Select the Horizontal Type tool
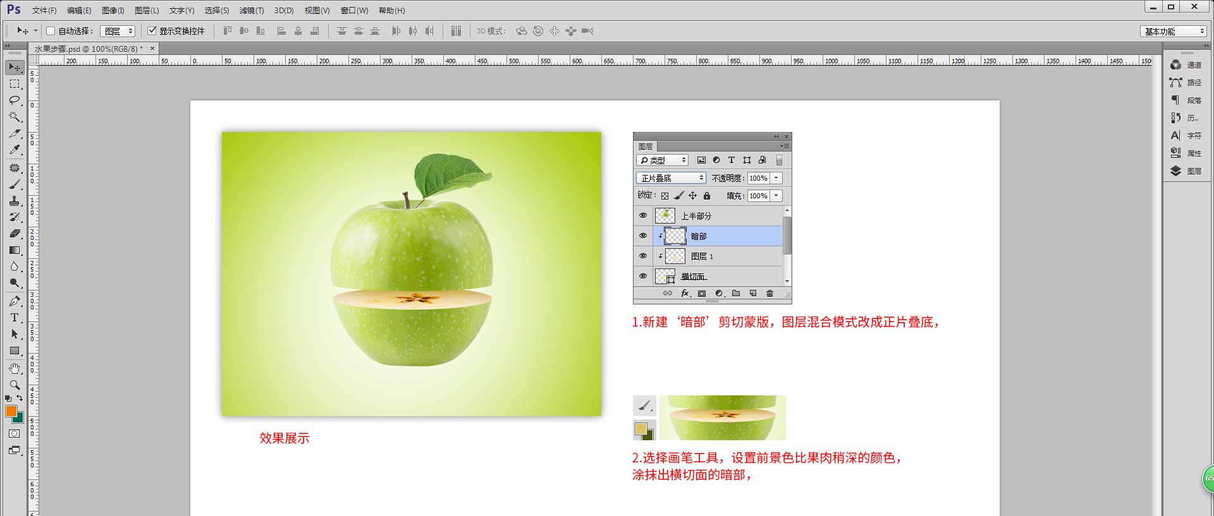1214x516 pixels. 15,318
